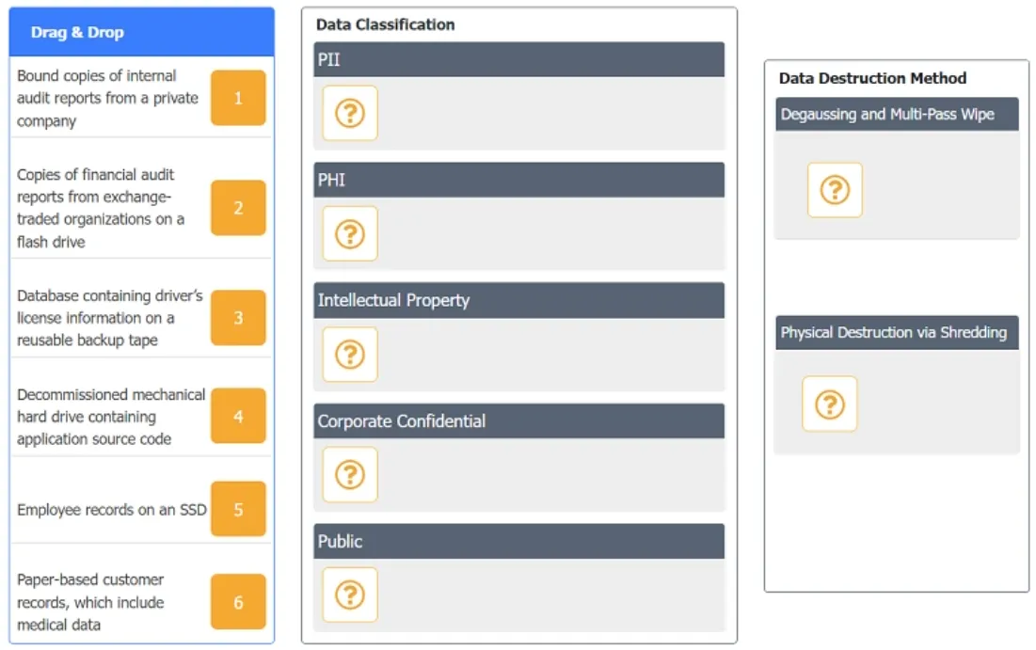Click the orange tile numbered 6
Image resolution: width=1036 pixels, height=650 pixels.
point(238,602)
